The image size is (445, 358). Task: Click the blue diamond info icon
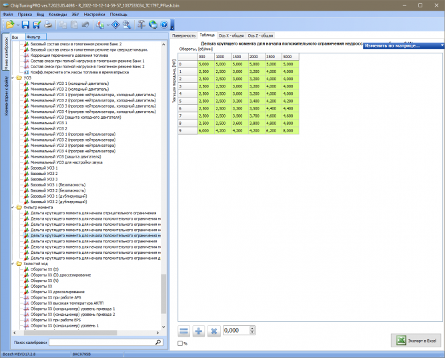click(115, 25)
